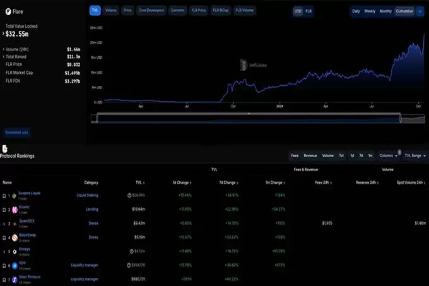The width and height of the screenshot is (429, 286).
Task: Click the SparkDEX logo icon
Action: click(15, 224)
